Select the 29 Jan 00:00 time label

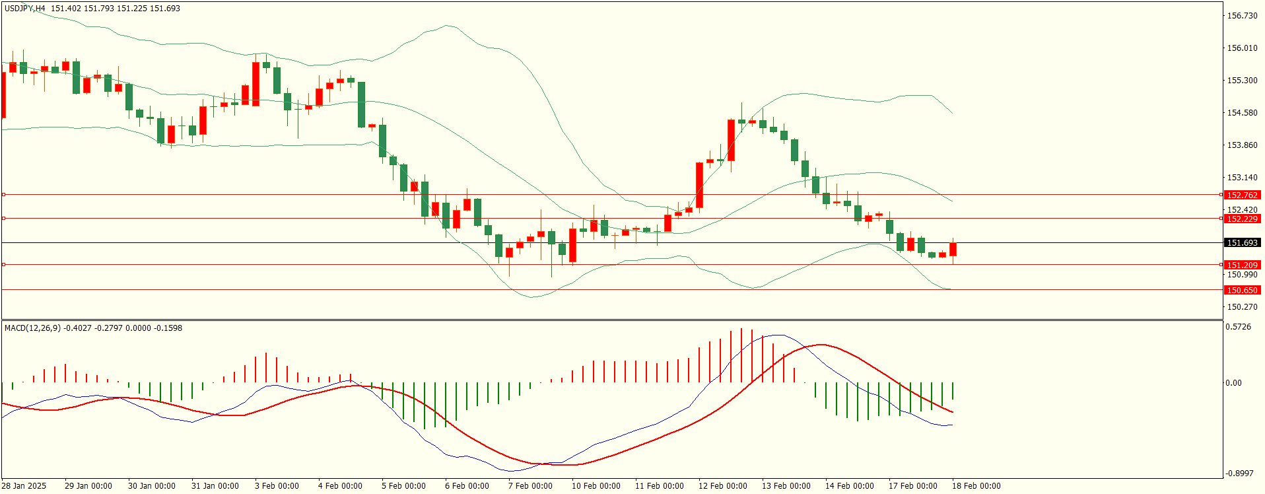click(88, 486)
